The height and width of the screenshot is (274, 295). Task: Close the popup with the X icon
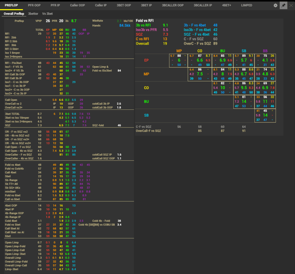[291, 5]
